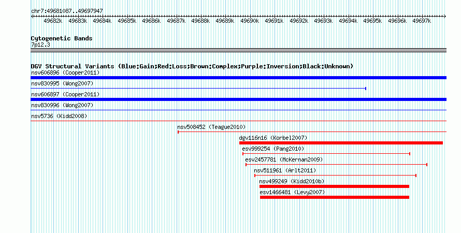Open the nsv508452 (Teague2010) variant label
Image resolution: width=461 pixels, height=233 pixels.
[x=211, y=127]
